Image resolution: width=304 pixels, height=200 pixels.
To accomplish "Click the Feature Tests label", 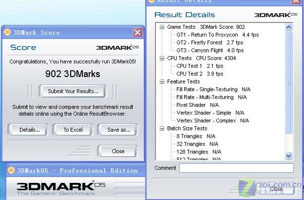I will (x=183, y=81).
